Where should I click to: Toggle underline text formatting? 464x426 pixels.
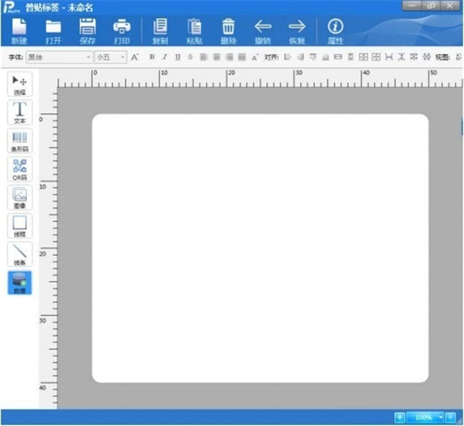click(177, 57)
